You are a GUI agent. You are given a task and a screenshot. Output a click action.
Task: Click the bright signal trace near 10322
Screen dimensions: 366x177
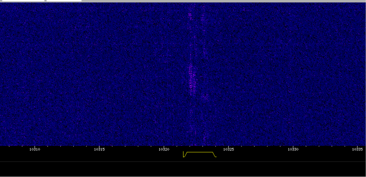(x=191, y=79)
